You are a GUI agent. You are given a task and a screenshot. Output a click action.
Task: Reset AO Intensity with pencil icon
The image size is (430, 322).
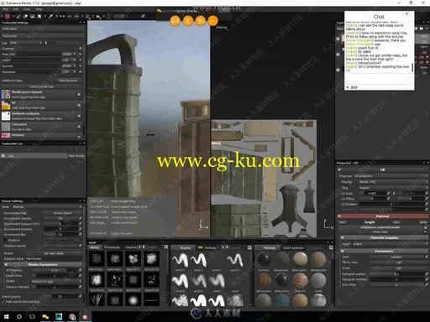(81, 270)
